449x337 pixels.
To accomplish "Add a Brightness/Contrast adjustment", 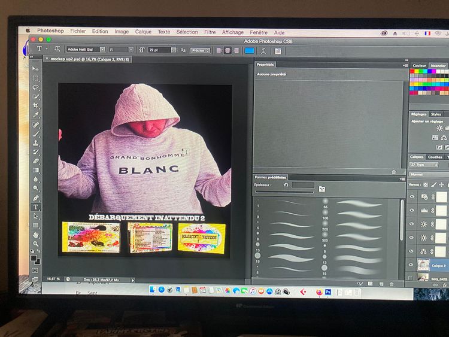I will click(x=439, y=128).
